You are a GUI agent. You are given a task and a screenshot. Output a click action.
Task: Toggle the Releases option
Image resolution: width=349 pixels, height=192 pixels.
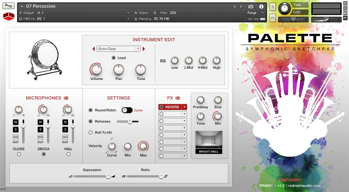coord(91,121)
